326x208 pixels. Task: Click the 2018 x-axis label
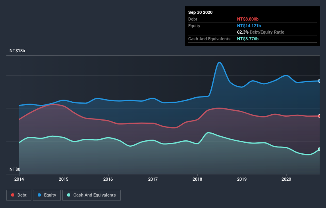pyautogui.click(x=197, y=179)
